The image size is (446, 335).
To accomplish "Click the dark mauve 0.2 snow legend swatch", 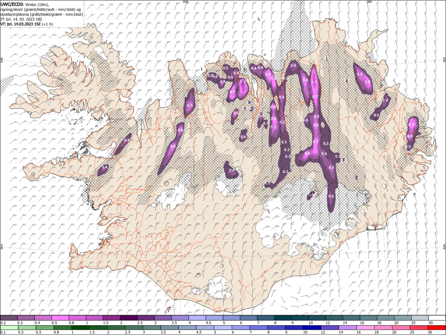I will (9, 318).
